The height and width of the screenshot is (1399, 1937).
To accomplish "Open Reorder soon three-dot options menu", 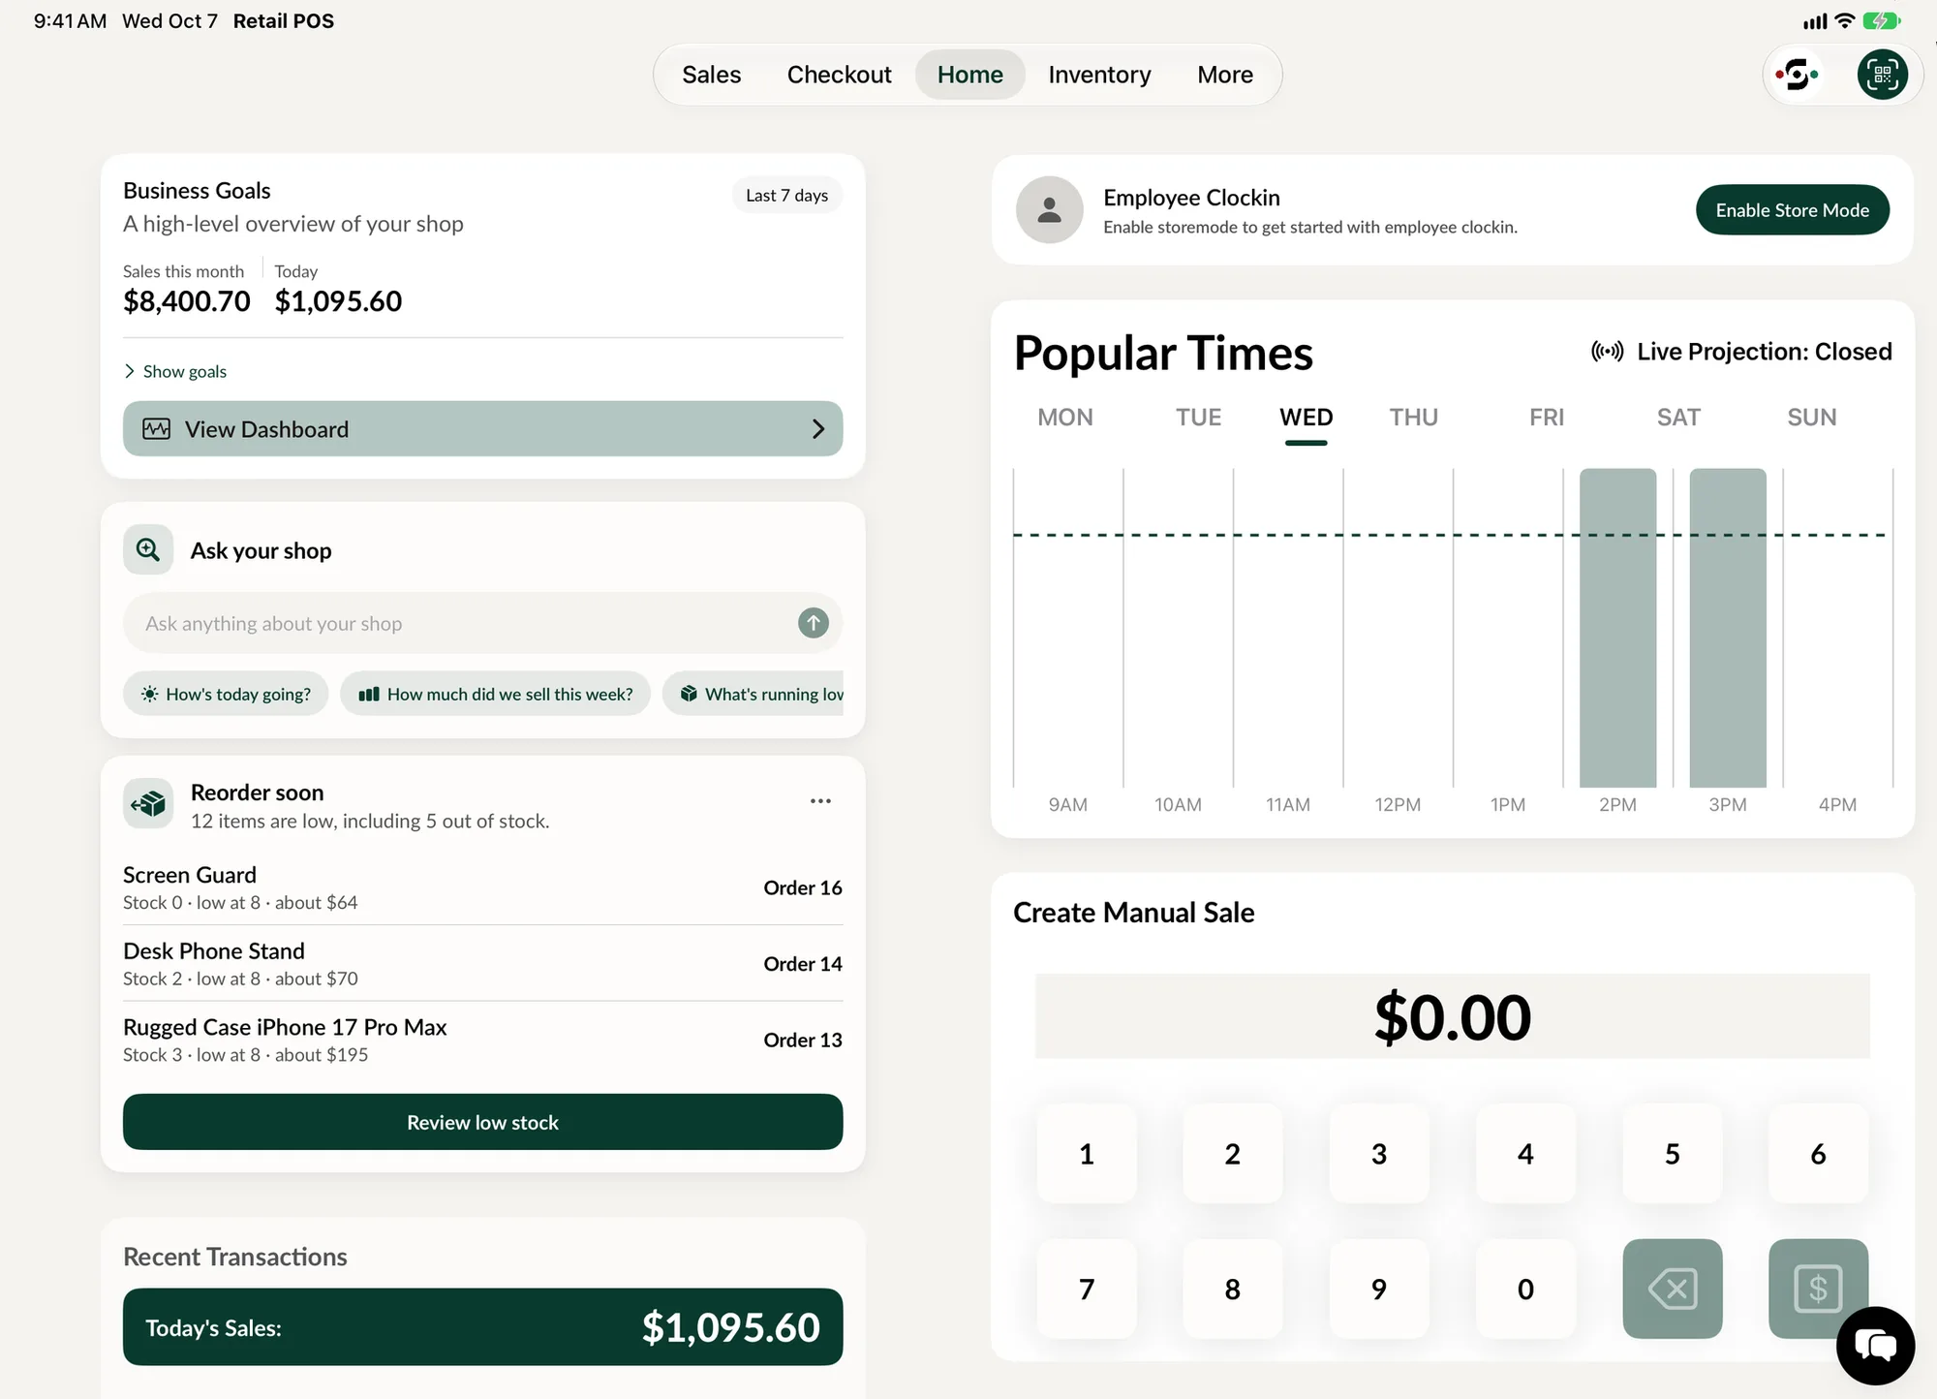I will coord(820,801).
